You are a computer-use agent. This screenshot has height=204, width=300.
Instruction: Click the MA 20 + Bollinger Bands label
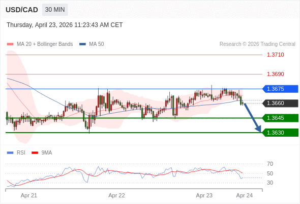tap(45, 44)
